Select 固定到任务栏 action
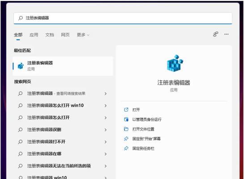The image size is (244, 179). (143, 149)
